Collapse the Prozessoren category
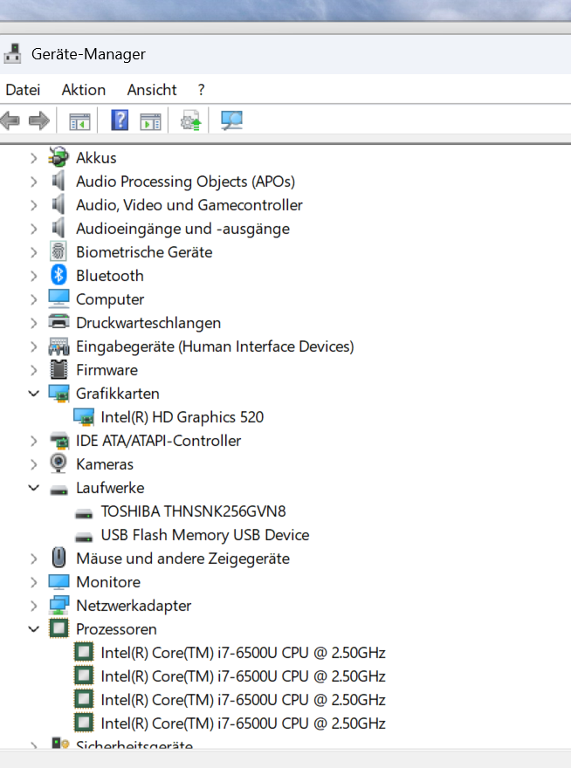The width and height of the screenshot is (571, 768). point(33,629)
